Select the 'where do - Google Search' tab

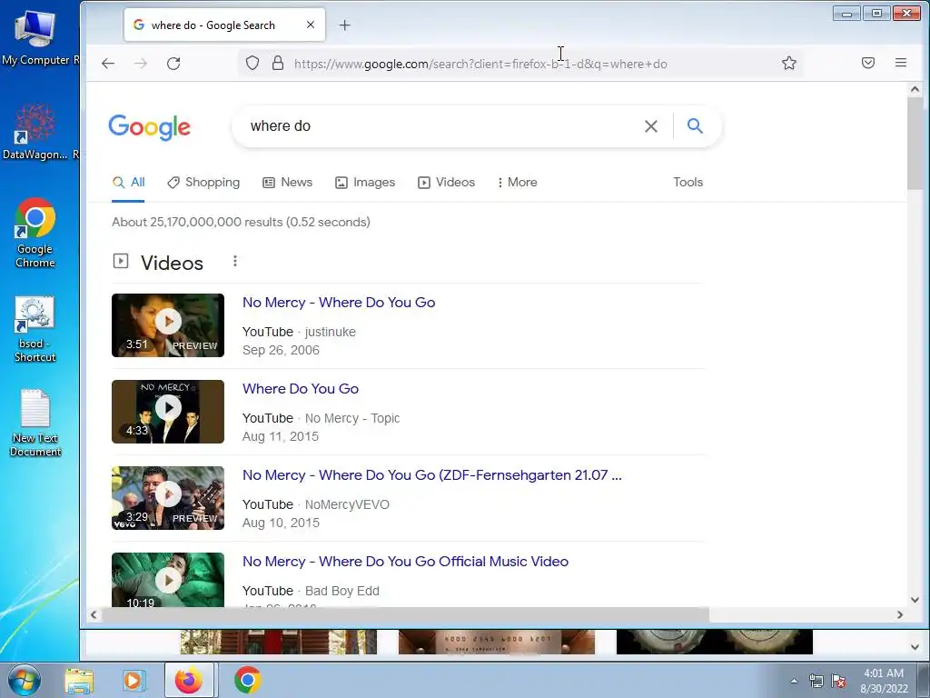pos(224,25)
